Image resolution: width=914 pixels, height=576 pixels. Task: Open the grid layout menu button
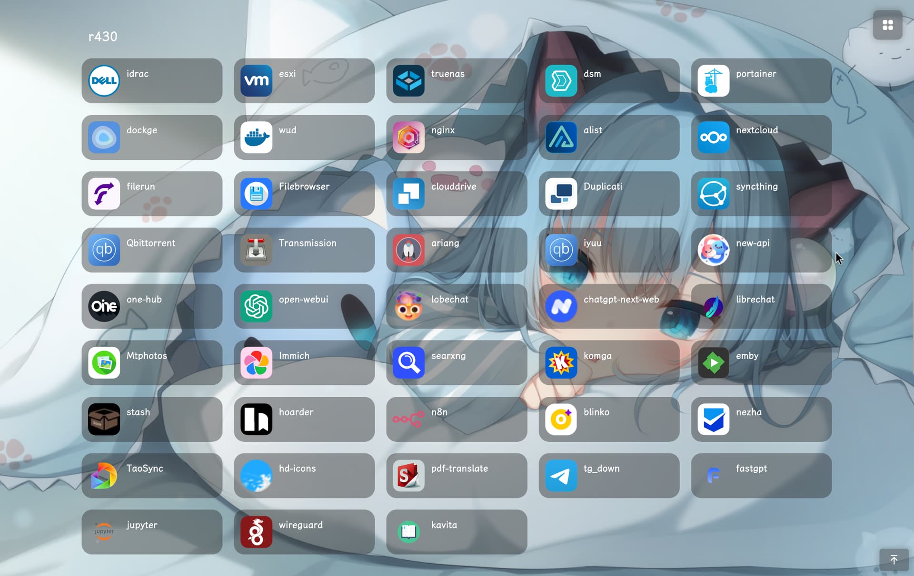(x=887, y=25)
